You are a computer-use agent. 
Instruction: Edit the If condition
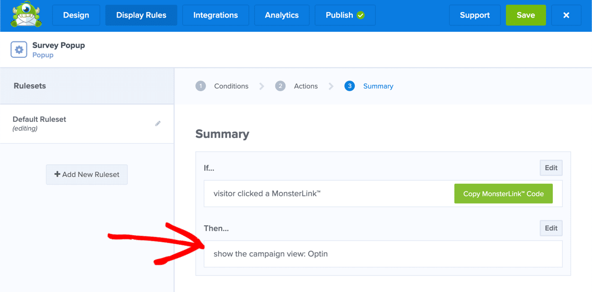(x=551, y=168)
